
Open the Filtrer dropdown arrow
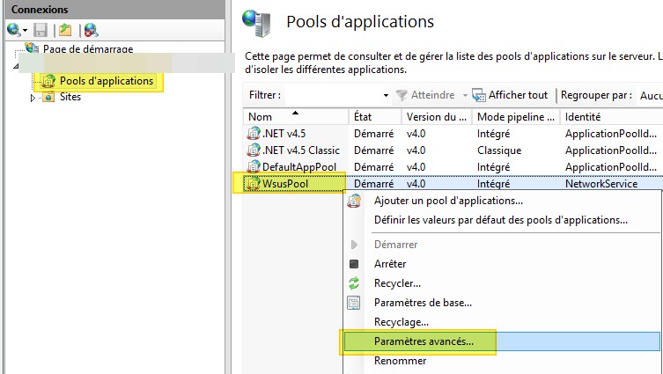pos(386,96)
